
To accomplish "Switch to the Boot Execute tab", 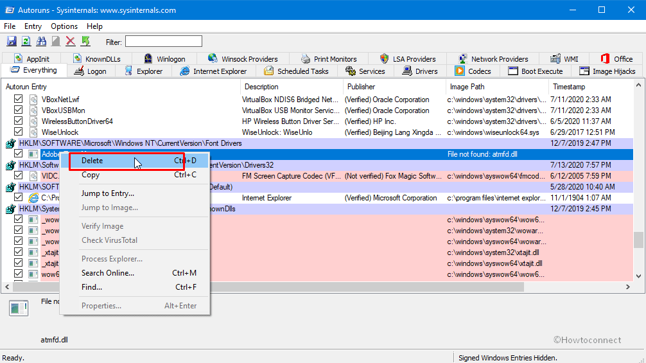I will (536, 71).
